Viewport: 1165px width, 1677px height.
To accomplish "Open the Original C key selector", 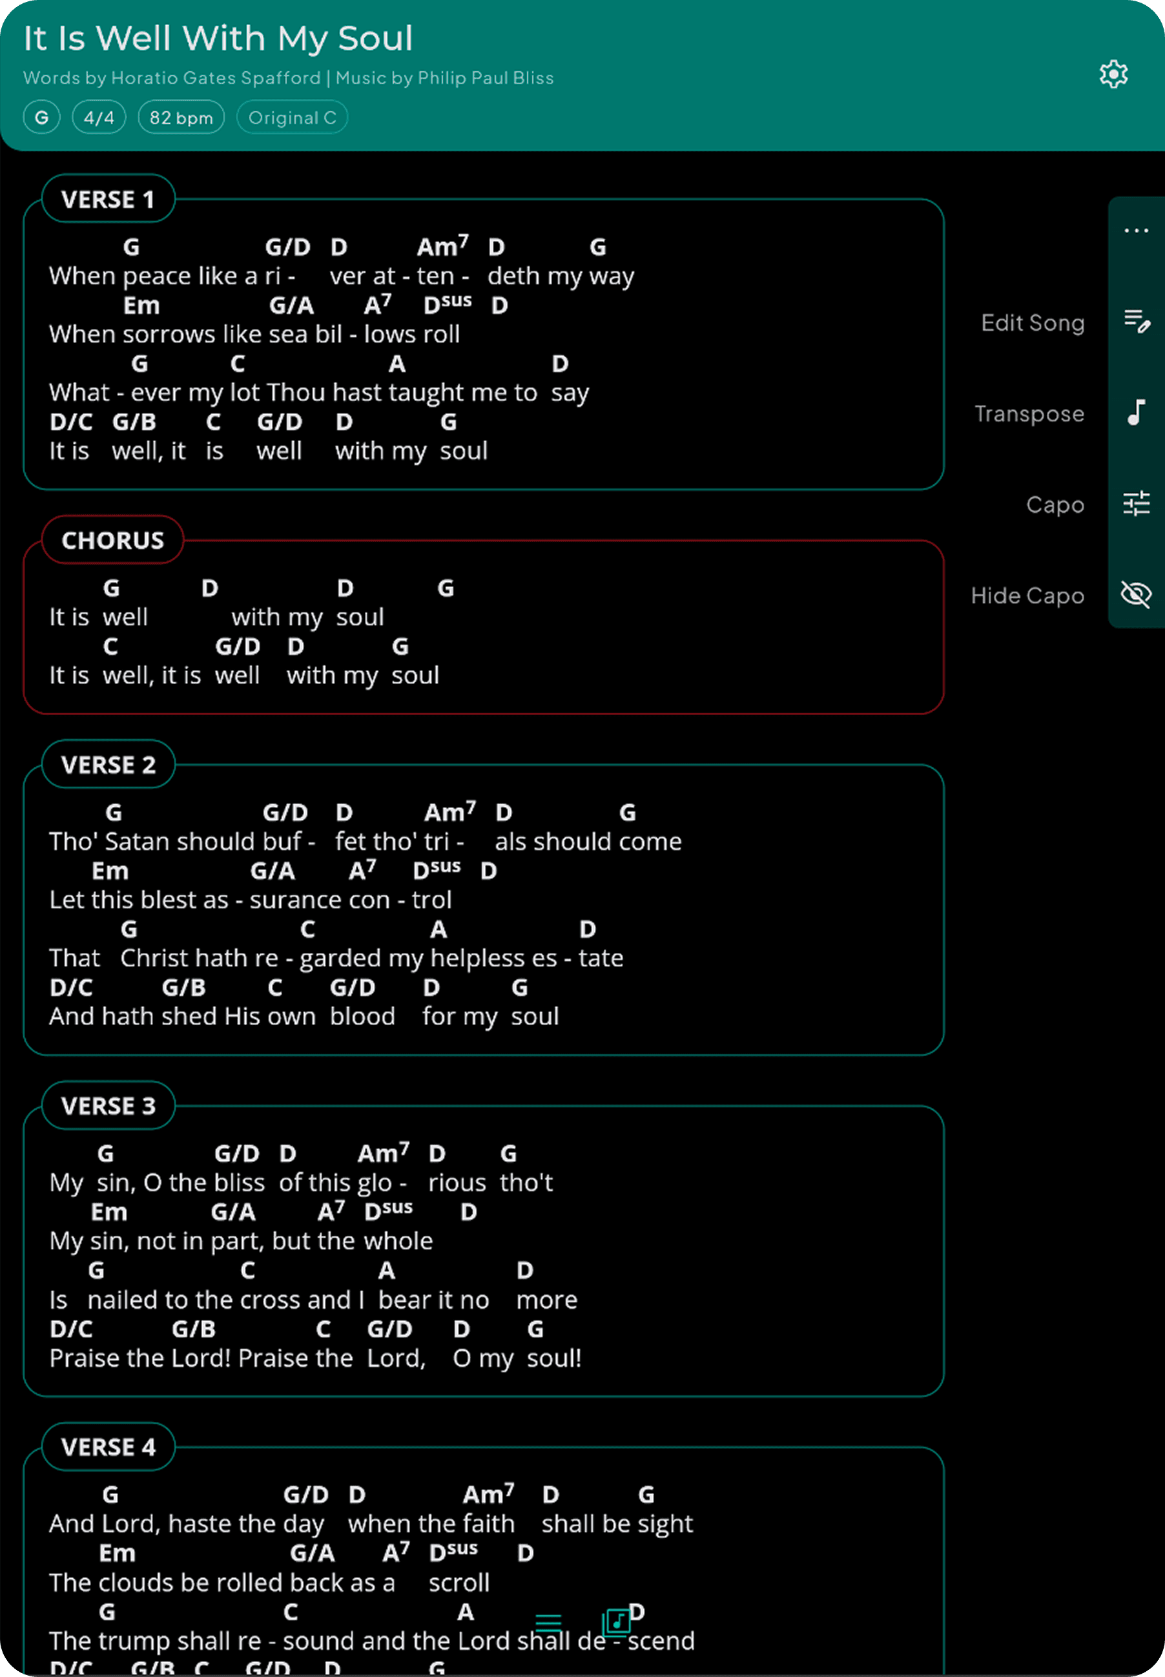I will (x=291, y=117).
